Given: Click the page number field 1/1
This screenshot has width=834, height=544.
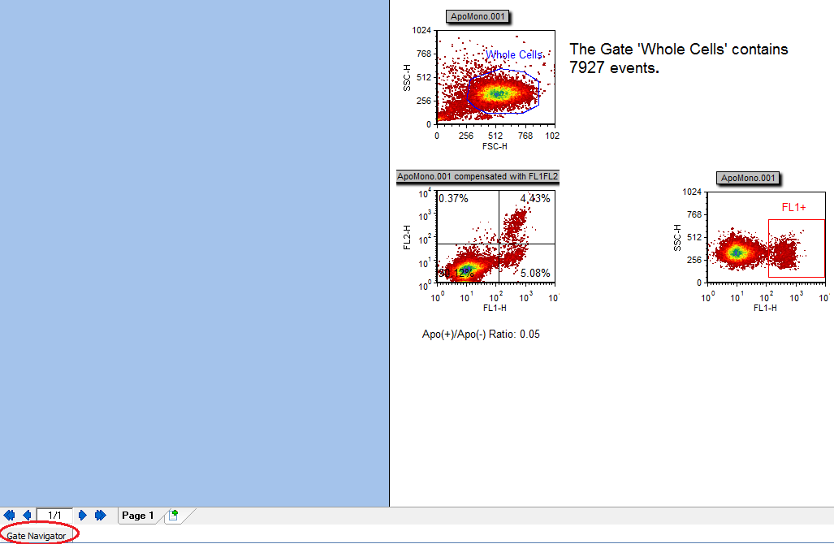Looking at the screenshot, I should pos(54,516).
